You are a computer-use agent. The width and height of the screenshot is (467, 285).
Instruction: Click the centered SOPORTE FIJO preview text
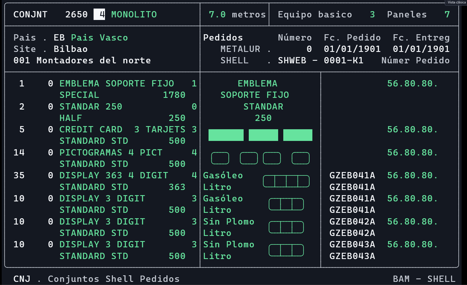[255, 95]
